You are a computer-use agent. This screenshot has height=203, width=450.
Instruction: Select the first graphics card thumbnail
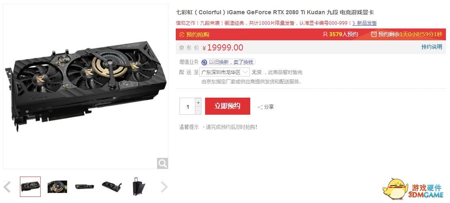pos(31,187)
